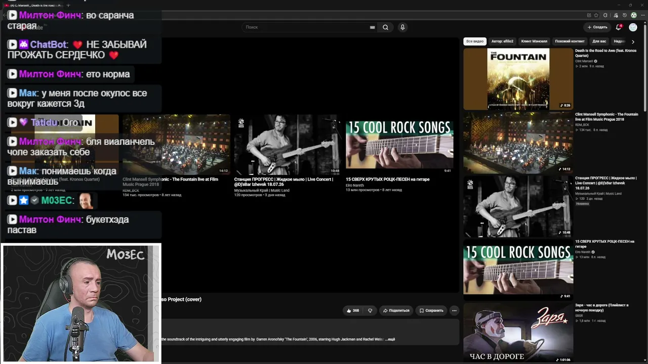Open sidebar title Станция ПРОГРЕСС Жидкое мыло
The image size is (648, 364).
pyautogui.click(x=605, y=183)
